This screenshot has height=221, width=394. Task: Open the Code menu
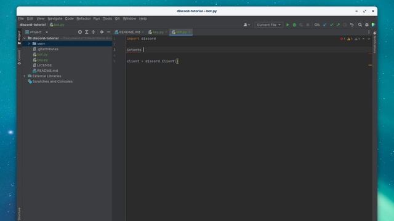(70, 18)
